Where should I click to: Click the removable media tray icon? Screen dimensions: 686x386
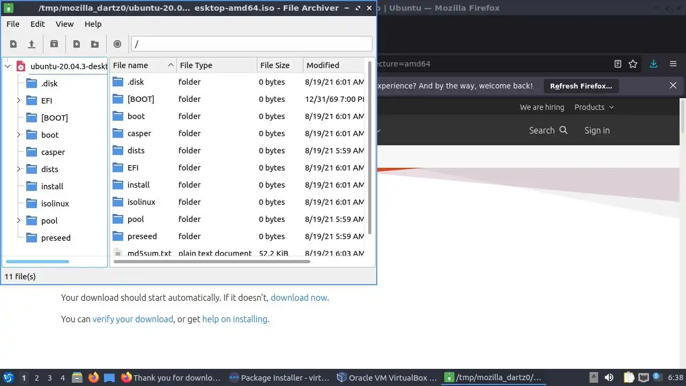(x=593, y=377)
